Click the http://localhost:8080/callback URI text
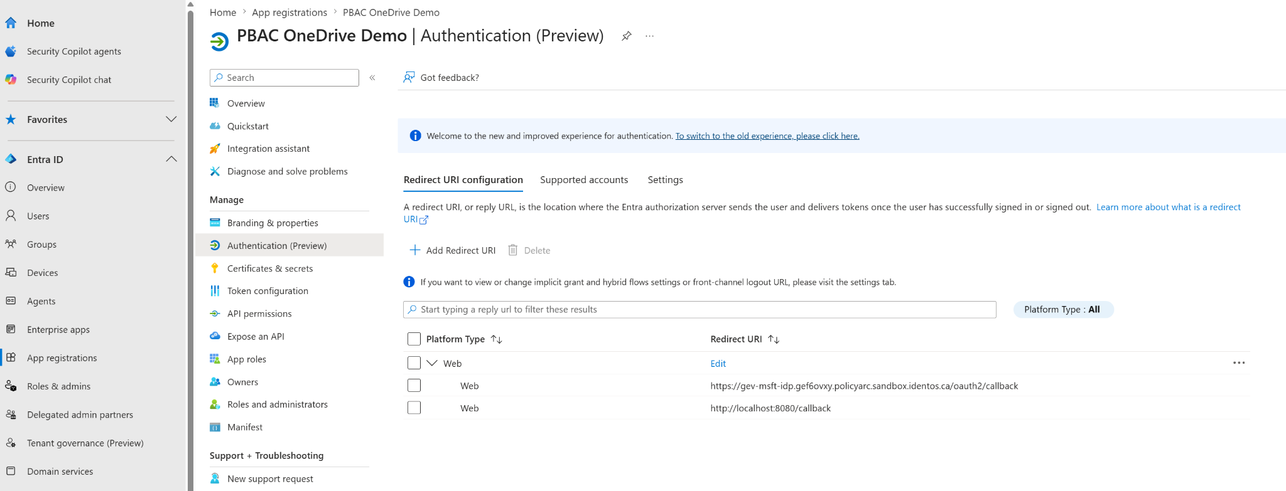This screenshot has height=491, width=1286. coord(770,408)
